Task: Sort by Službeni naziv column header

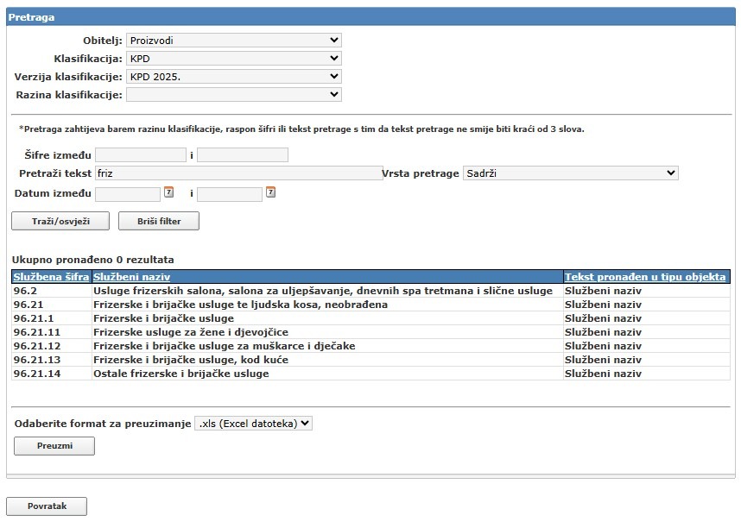Action: coord(130,277)
